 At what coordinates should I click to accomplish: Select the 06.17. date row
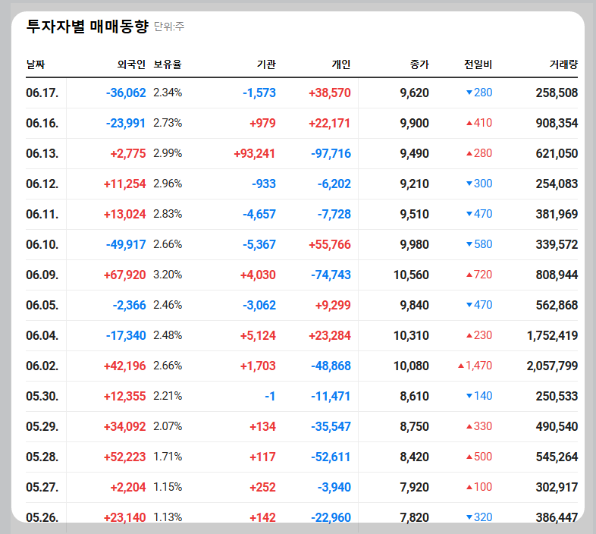(302, 93)
